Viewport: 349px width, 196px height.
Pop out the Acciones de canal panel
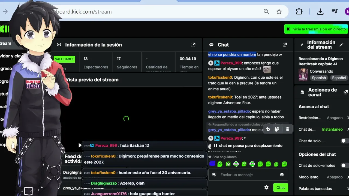coord(346,92)
